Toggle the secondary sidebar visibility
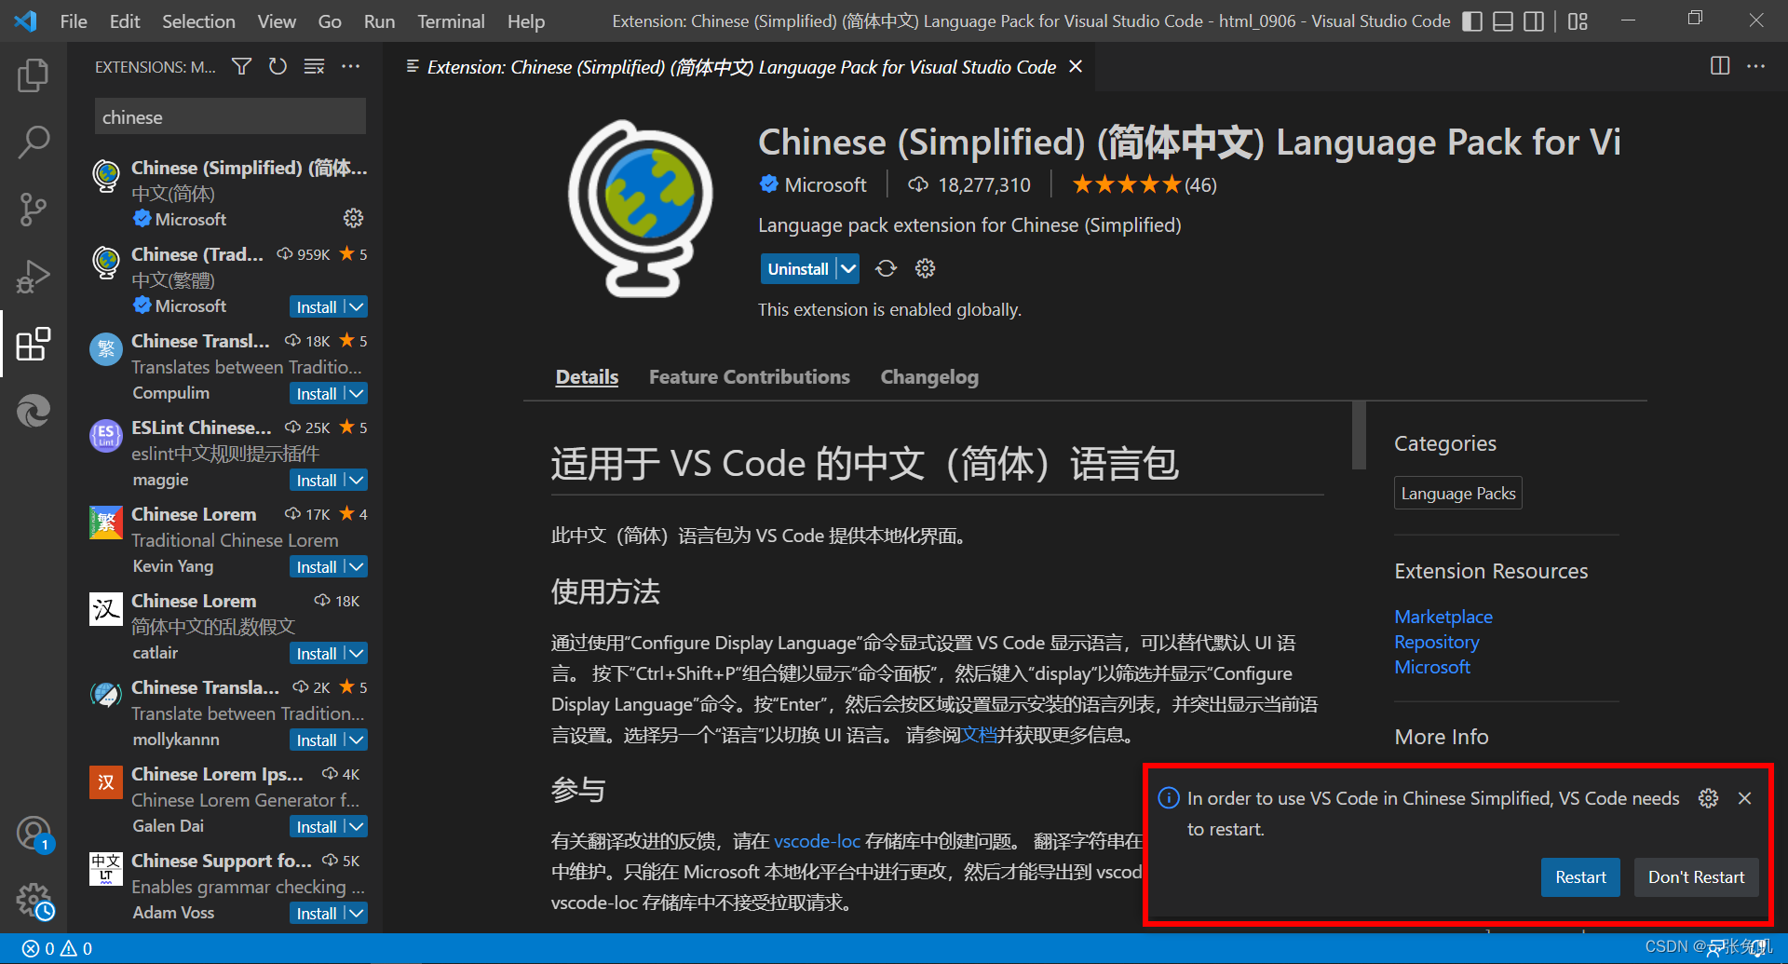Screen dimensions: 1788x964 pyautogui.click(x=1534, y=20)
